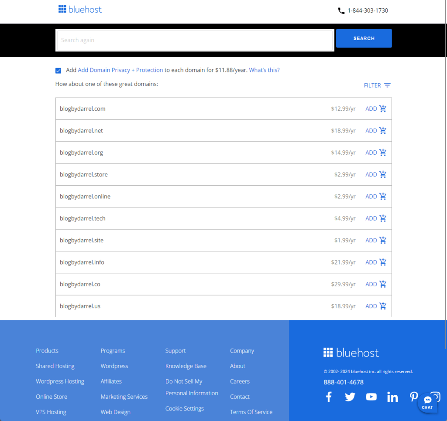The image size is (447, 421).
Task: Click ADD text for blogbydarrel.net
Action: pos(371,131)
